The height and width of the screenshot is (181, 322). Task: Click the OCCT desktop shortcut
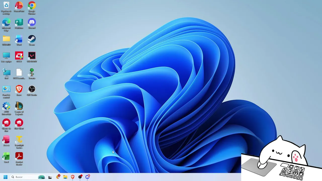19,57
